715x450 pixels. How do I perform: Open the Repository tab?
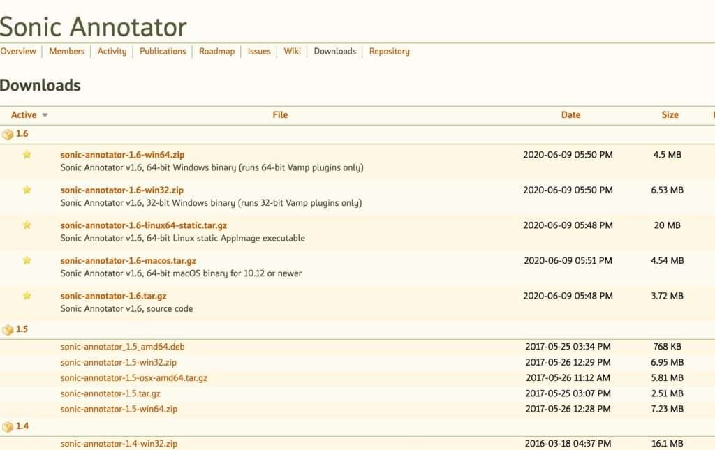(390, 51)
